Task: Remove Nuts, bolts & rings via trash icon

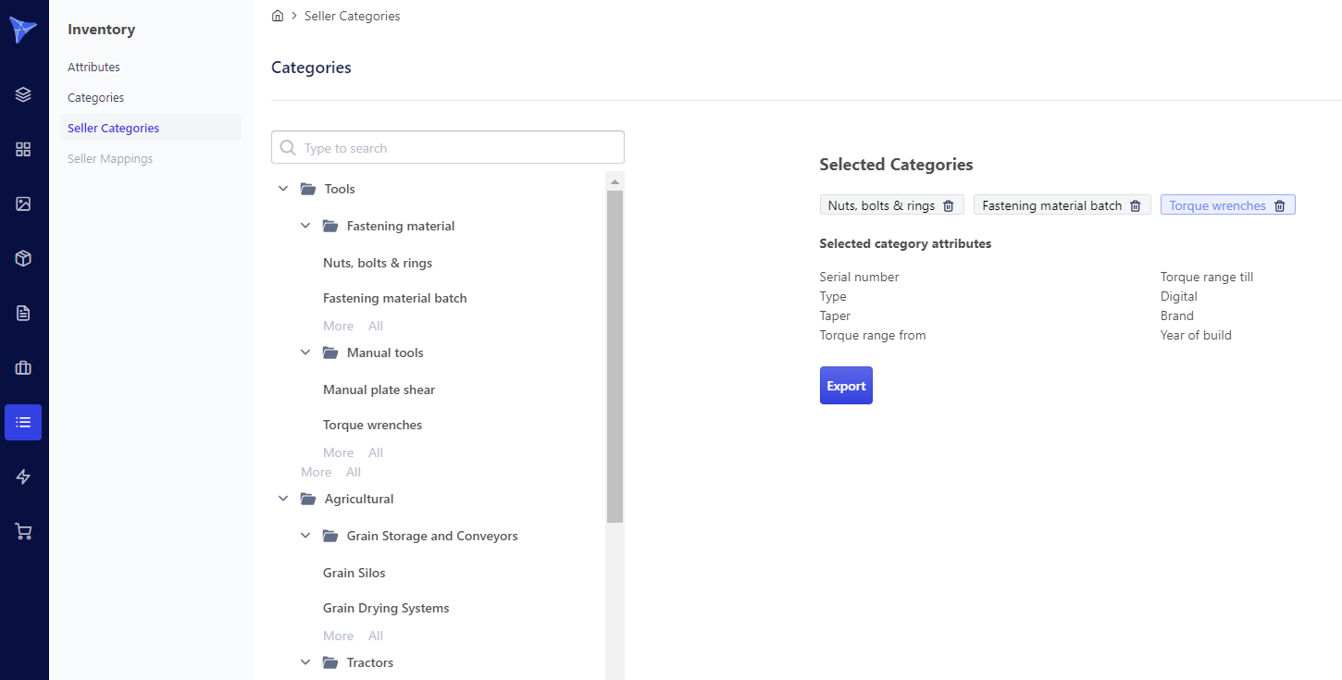Action: coord(948,205)
